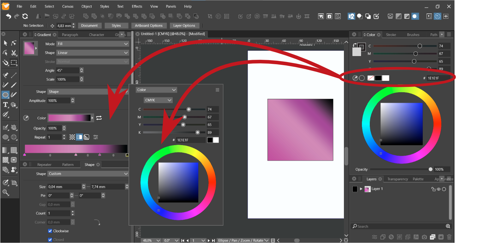Expand Layer 1 in the Layers panel
This screenshot has height=243, width=492.
[x=361, y=189]
